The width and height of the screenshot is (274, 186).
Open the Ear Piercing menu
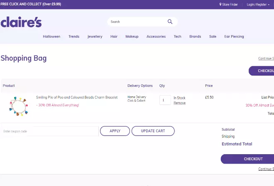click(x=234, y=36)
